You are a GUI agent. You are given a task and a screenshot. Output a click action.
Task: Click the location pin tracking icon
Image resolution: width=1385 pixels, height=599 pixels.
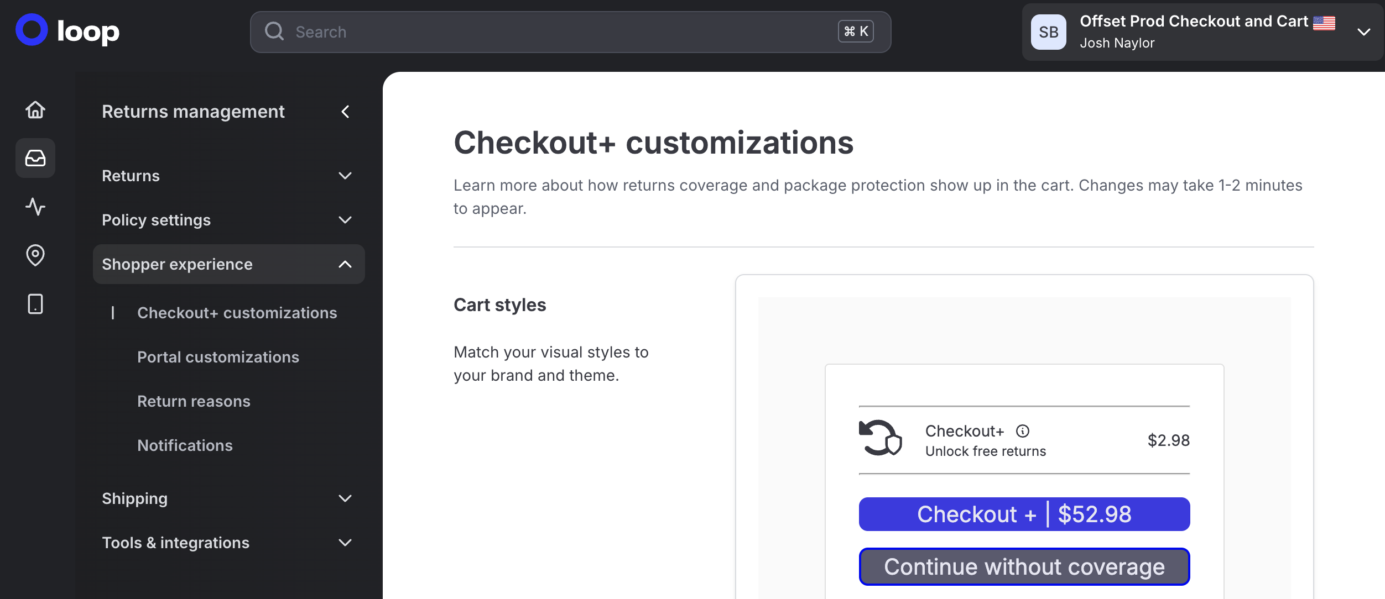click(x=35, y=255)
